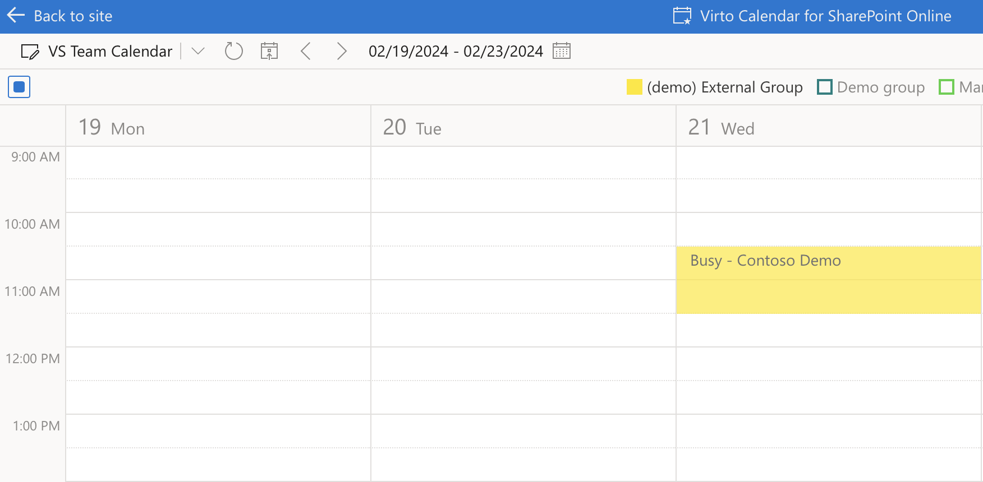Click the 02/19/2024 - 02/23/2024 date range
The width and height of the screenshot is (983, 482).
click(456, 50)
